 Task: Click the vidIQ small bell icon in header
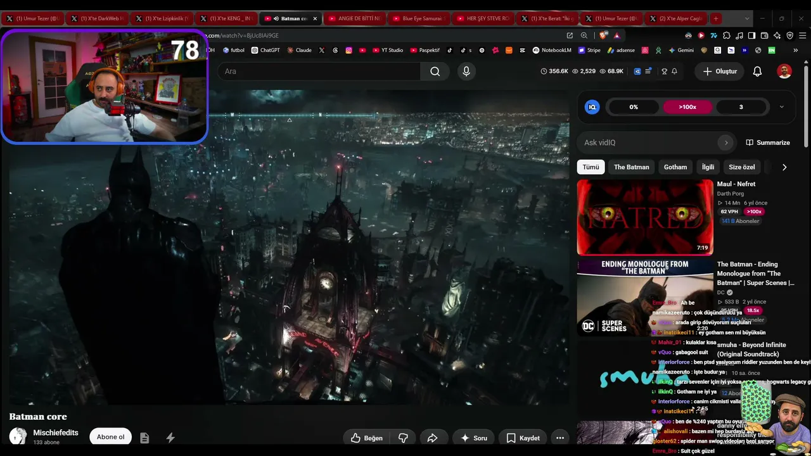click(x=674, y=72)
